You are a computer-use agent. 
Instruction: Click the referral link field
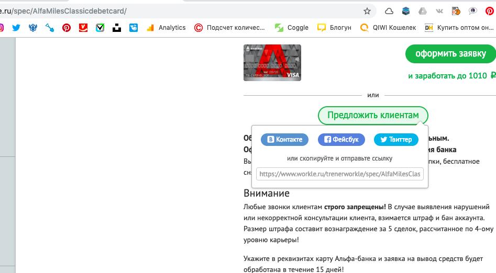coord(340,174)
